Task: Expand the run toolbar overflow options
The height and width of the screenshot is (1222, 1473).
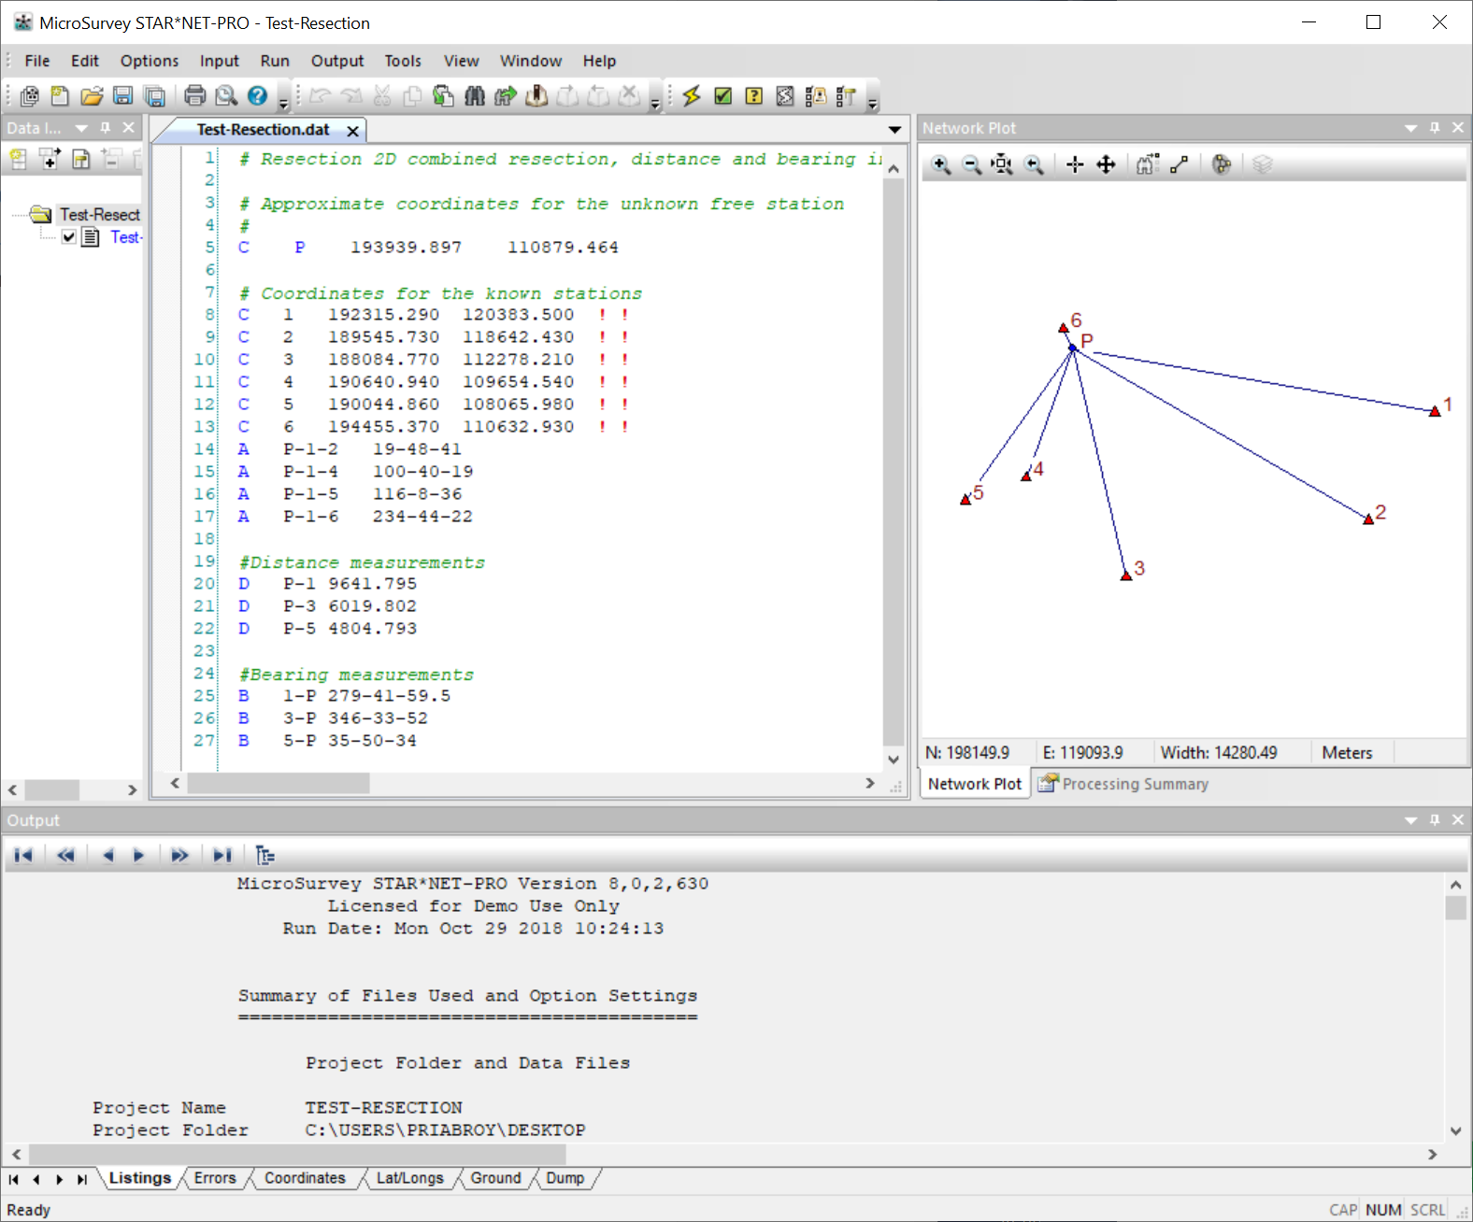Action: (x=872, y=101)
